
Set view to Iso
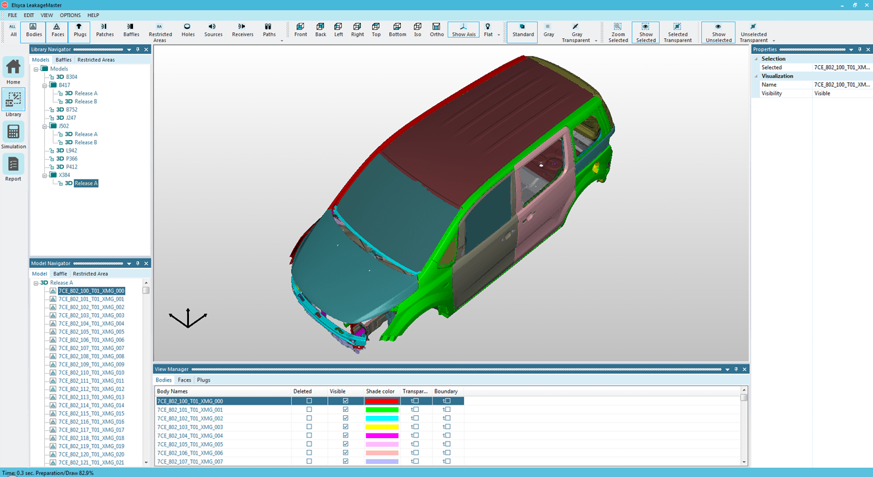[417, 30]
